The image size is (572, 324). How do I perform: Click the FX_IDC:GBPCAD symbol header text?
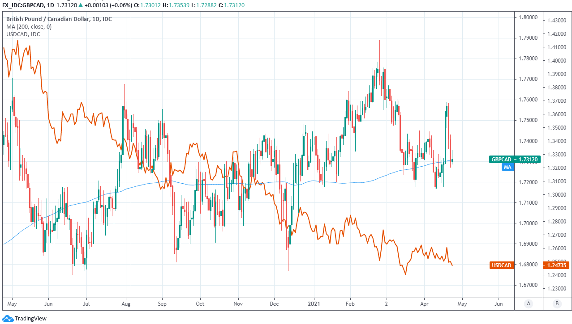(x=22, y=4)
